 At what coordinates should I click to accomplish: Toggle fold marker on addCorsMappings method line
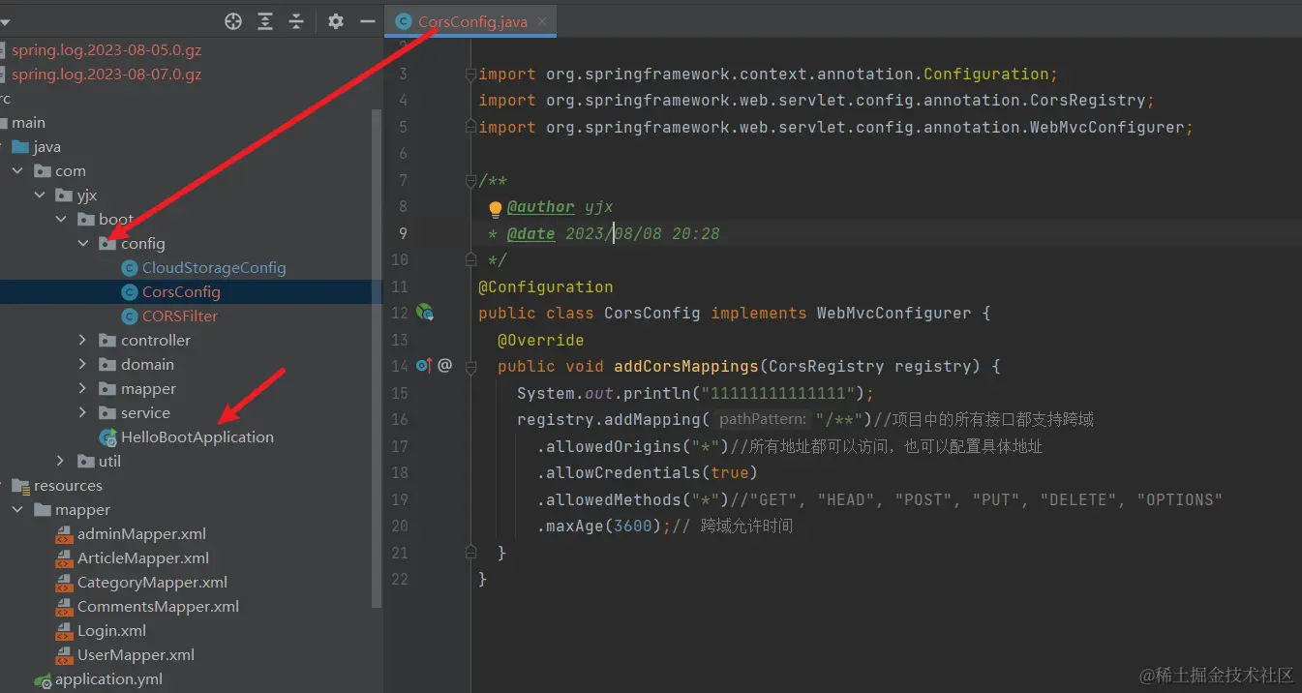coord(470,367)
